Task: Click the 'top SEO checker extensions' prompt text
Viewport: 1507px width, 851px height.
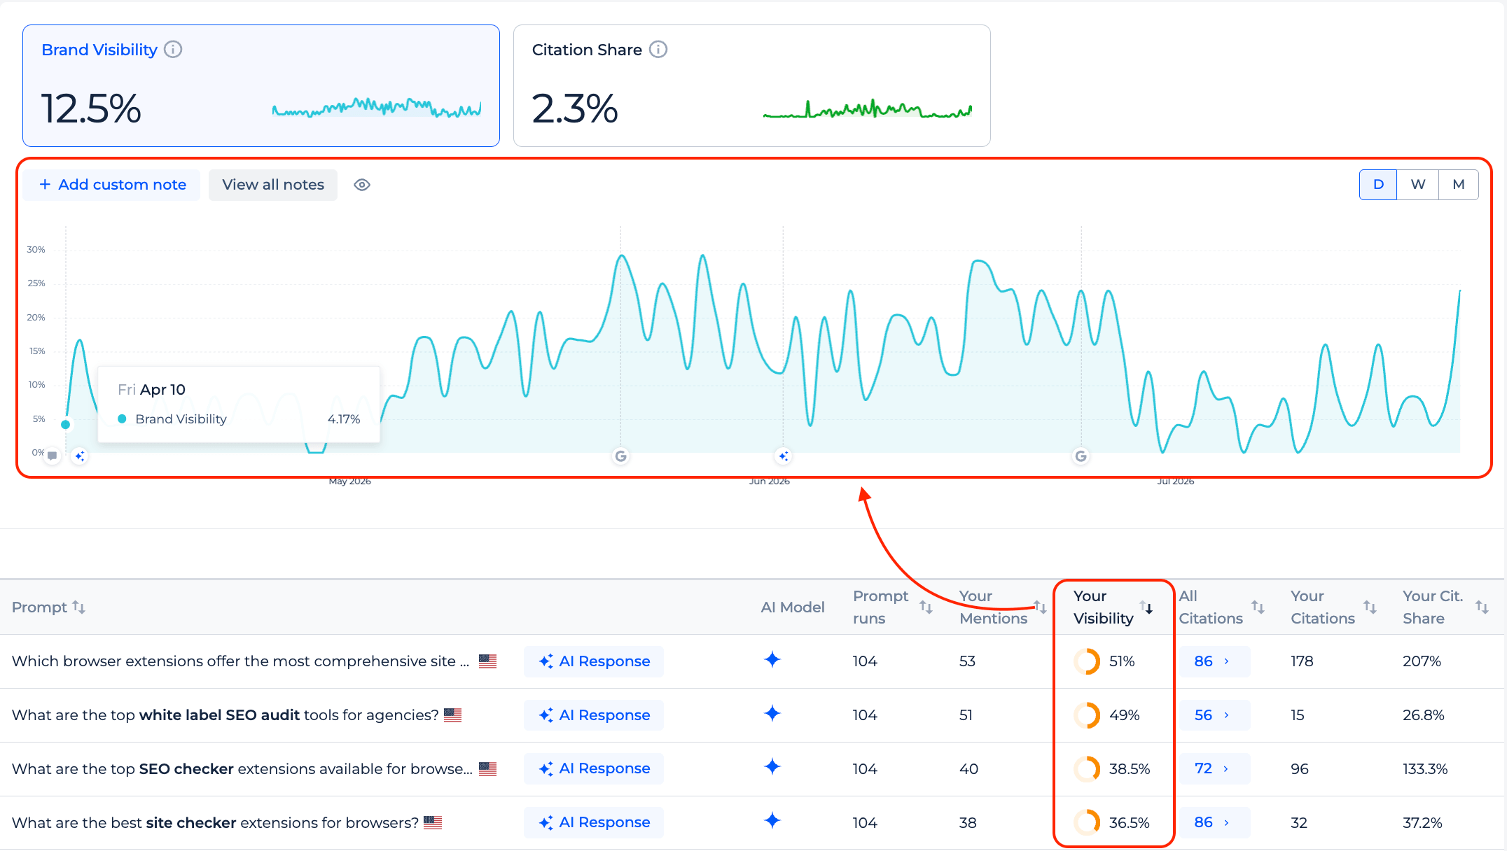Action: click(242, 768)
